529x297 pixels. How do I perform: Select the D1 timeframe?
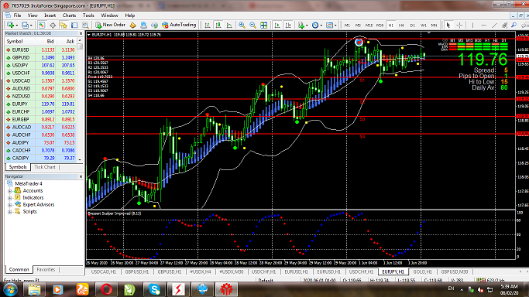(412, 26)
